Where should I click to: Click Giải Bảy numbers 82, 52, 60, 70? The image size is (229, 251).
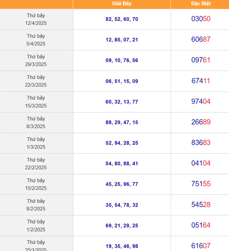point(122,19)
